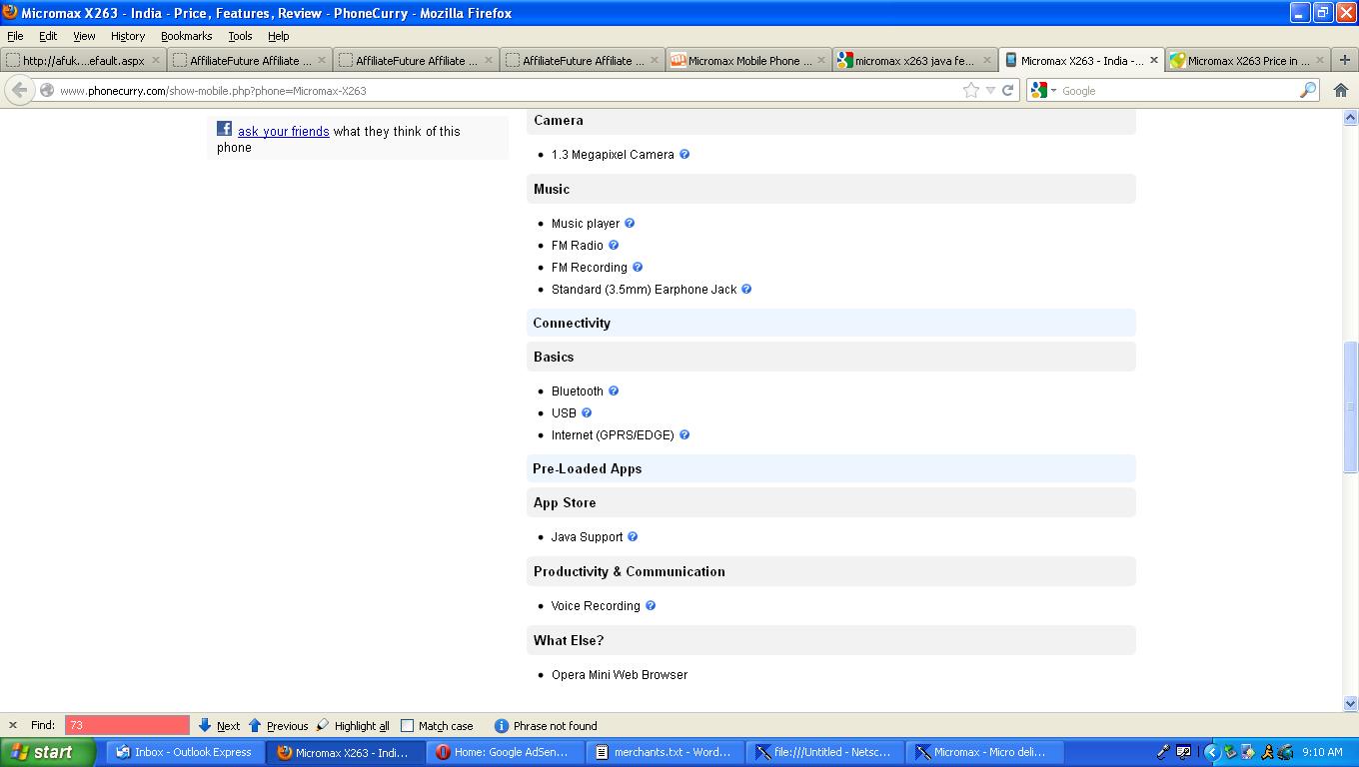Viewport: 1359px width, 767px height.
Task: Click Previous button in find bar
Action: 279,726
